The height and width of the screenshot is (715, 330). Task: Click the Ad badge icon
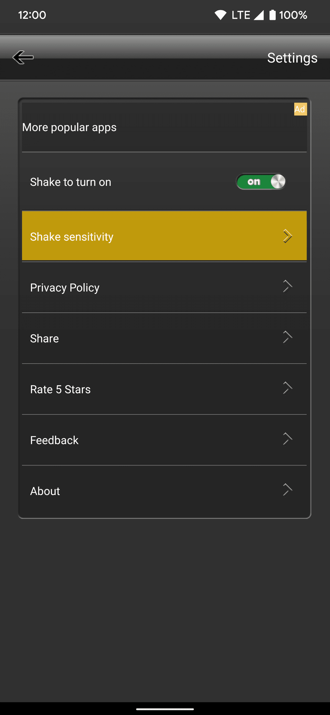[x=300, y=109]
